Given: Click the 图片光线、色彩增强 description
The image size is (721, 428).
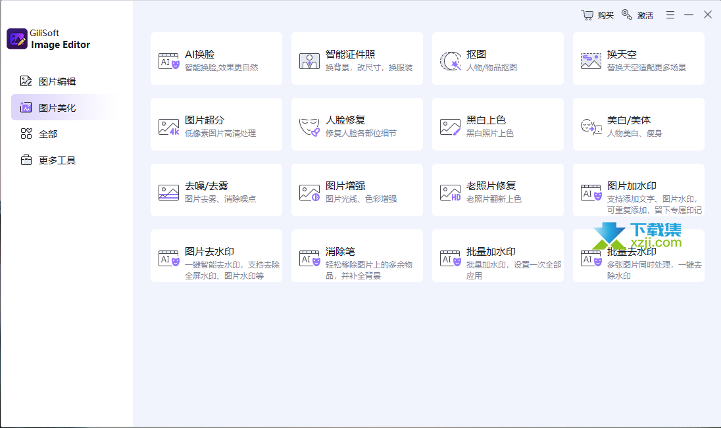Looking at the screenshot, I should tap(361, 199).
